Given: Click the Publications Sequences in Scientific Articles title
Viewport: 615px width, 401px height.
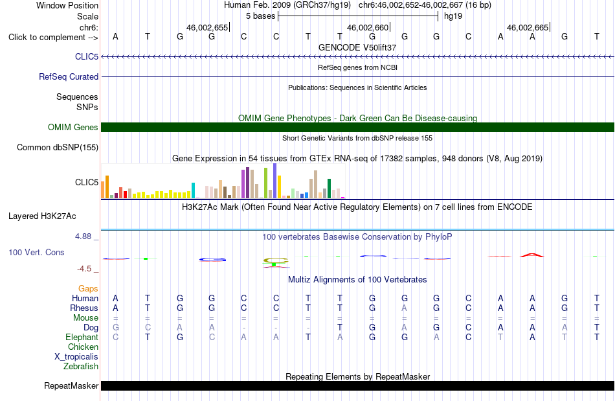Looking at the screenshot, I should (357, 87).
